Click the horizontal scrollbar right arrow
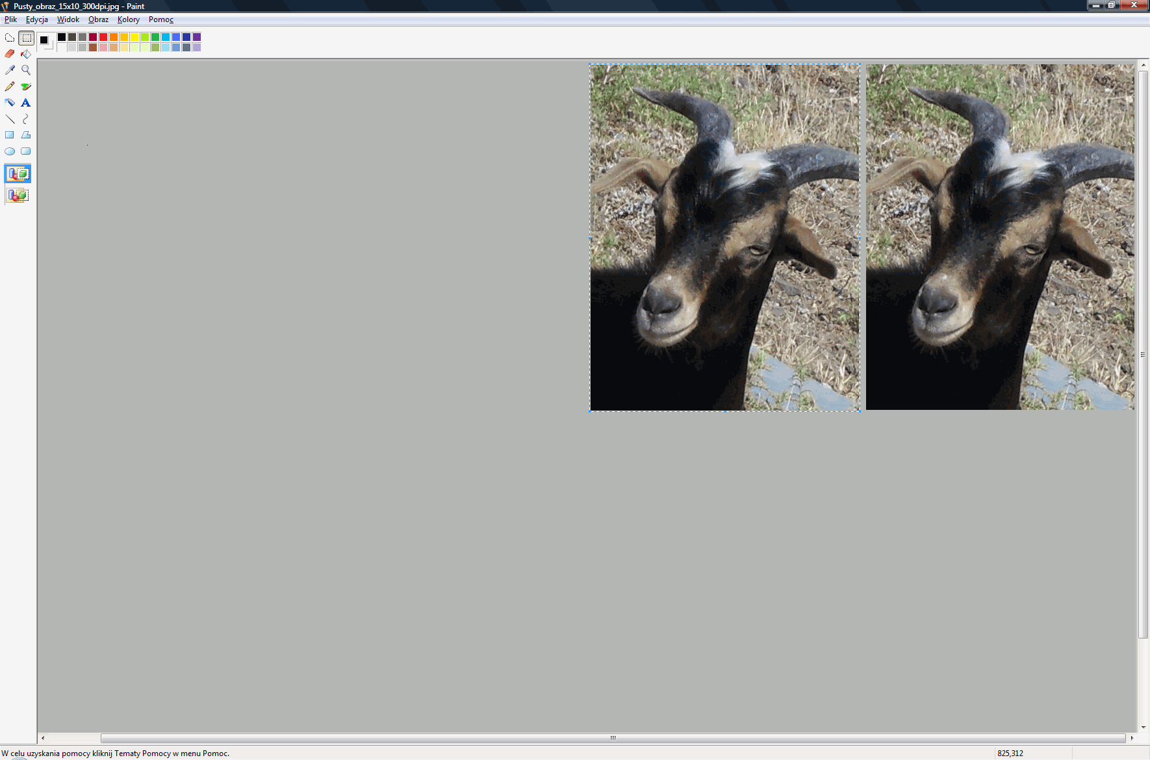Screen dimensions: 1150x760 point(1132,738)
